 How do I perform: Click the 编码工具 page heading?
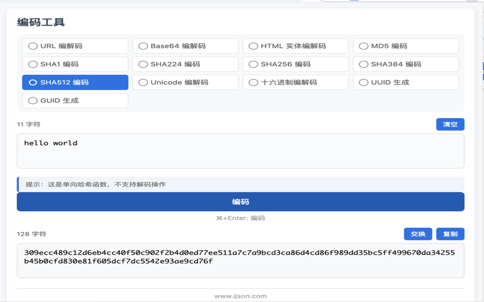coord(41,22)
